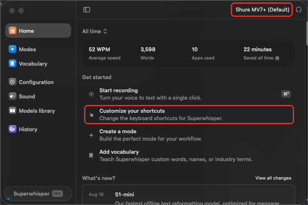The height and width of the screenshot is (205, 308).
Task: Open the Shure MV7+ (Default) microphone selector
Action: pyautogui.click(x=262, y=9)
